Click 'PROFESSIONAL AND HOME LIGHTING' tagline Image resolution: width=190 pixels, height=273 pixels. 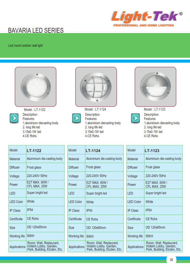[144, 25]
